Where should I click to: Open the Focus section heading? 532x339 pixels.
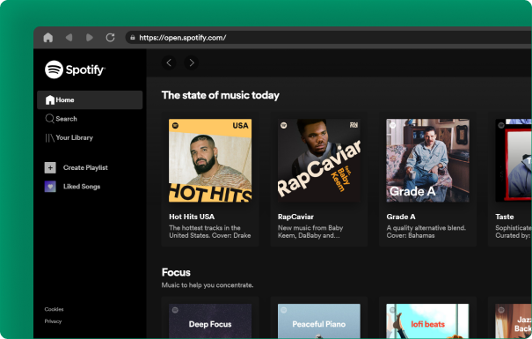176,272
